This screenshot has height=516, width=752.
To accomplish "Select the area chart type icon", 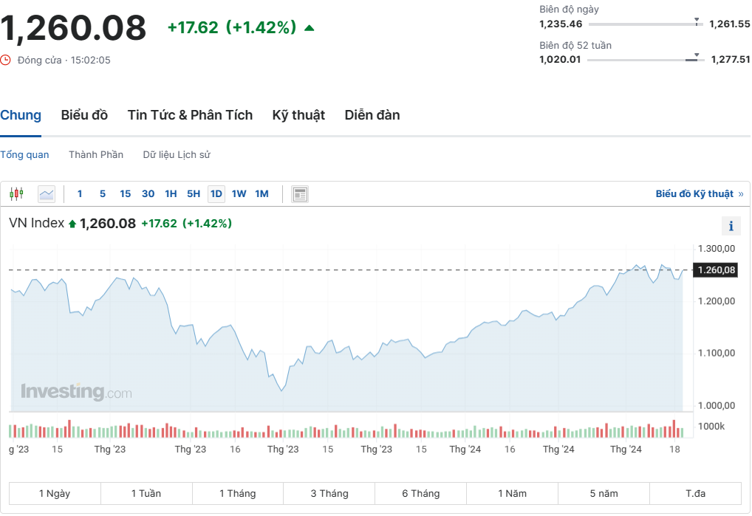I will (47, 194).
